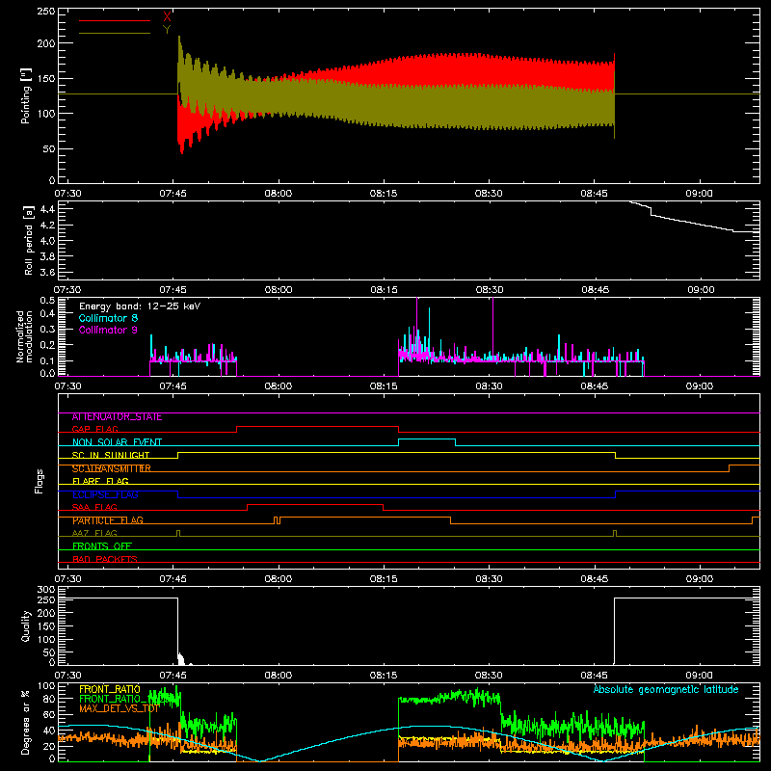
Task: Select 'Absolute geomagnetic latitude' legend label
Action: click(666, 689)
